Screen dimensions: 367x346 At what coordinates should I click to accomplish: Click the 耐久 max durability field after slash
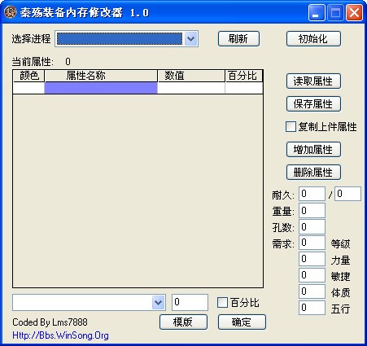click(347, 194)
